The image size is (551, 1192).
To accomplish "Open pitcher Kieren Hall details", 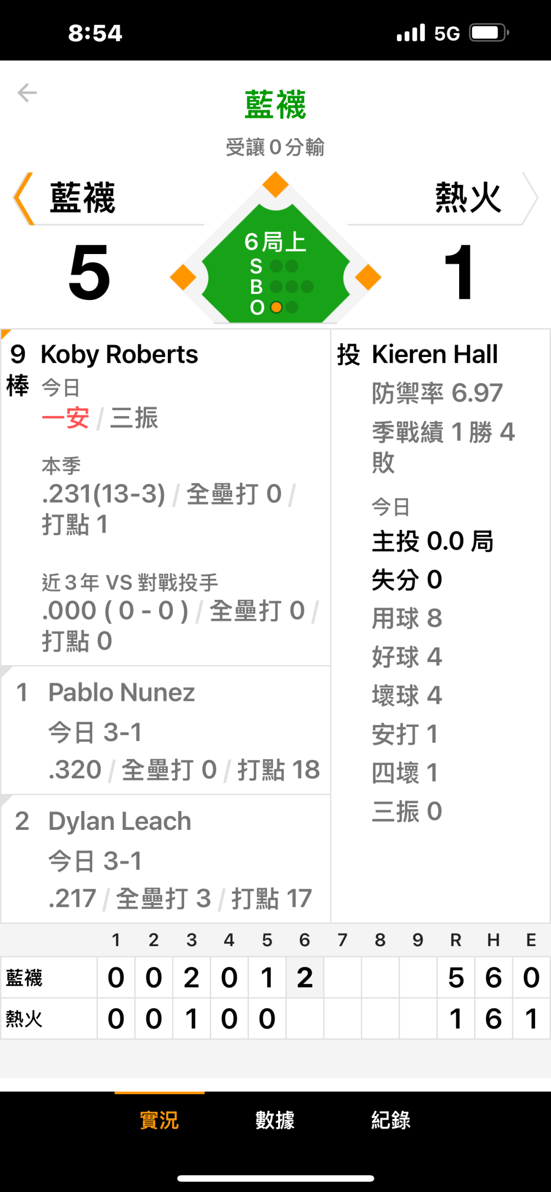I will pos(435,354).
